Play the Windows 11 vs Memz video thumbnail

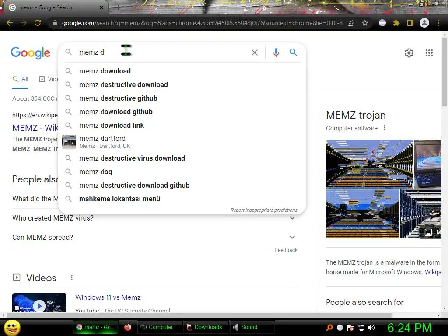(x=39, y=303)
